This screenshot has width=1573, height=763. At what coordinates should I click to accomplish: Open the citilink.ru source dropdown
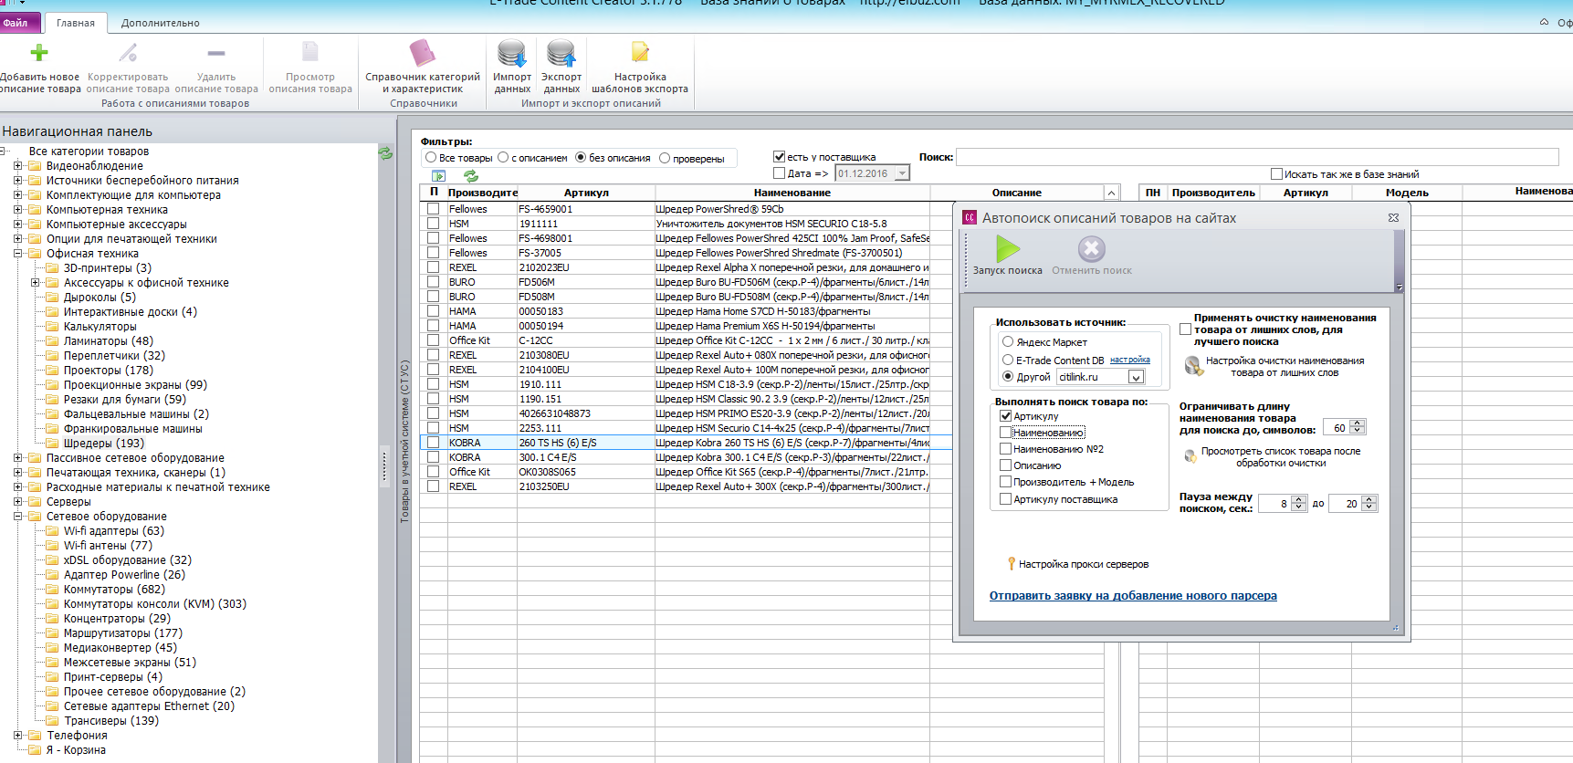click(x=1137, y=377)
